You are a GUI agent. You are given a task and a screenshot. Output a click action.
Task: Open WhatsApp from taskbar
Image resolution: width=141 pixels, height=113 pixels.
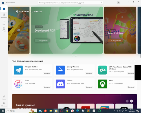pos(99,111)
